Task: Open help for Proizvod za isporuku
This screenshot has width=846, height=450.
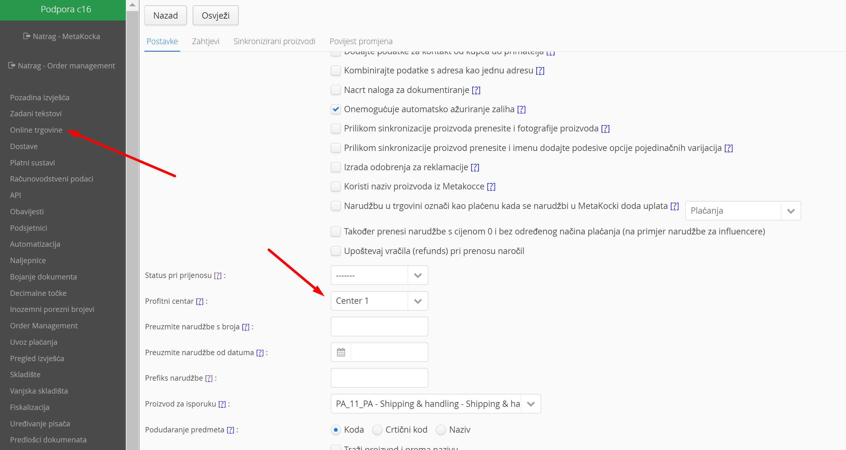Action: (222, 404)
